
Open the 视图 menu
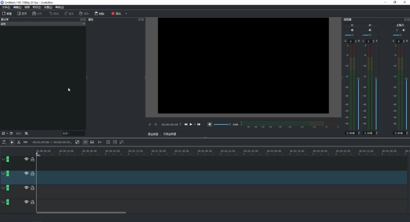pyautogui.click(x=27, y=7)
